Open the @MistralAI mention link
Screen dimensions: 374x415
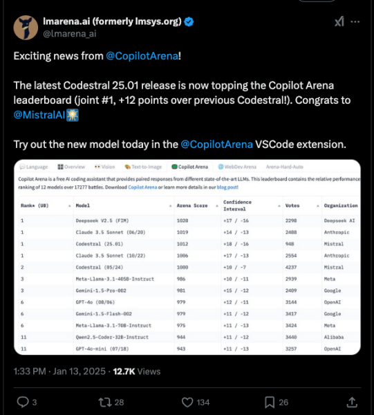[39, 115]
